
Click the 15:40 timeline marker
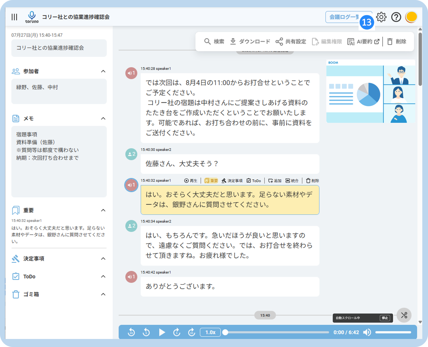tap(265, 315)
